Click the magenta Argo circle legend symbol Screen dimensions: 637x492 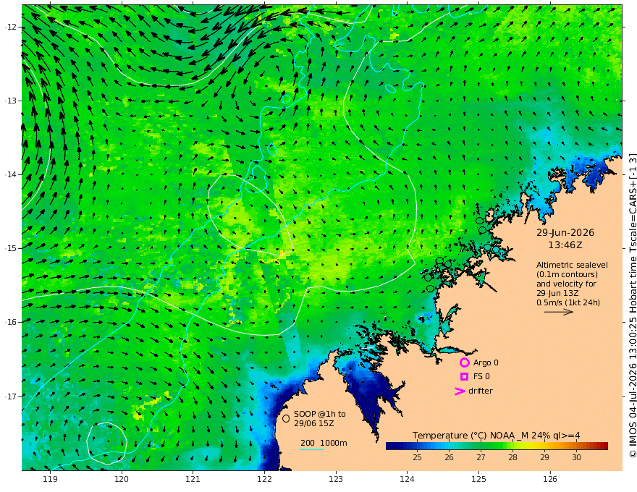(464, 362)
